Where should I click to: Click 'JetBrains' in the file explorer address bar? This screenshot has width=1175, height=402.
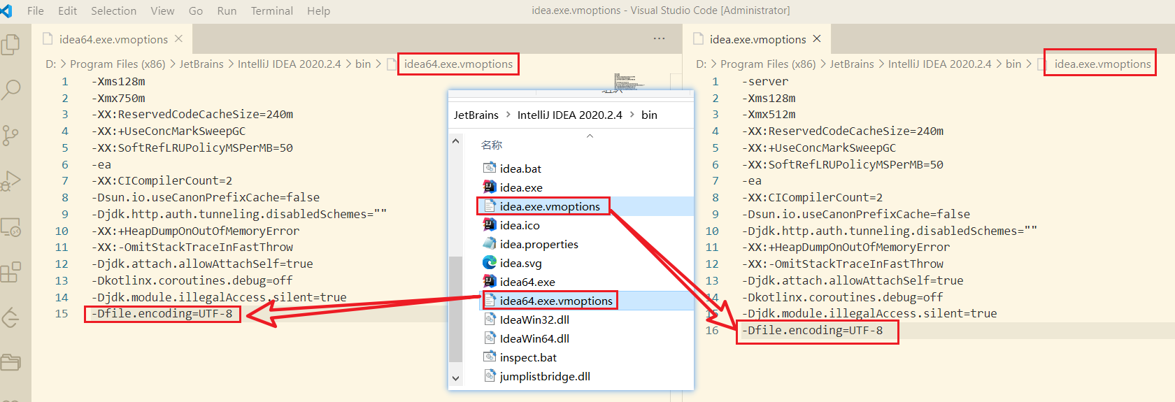476,115
